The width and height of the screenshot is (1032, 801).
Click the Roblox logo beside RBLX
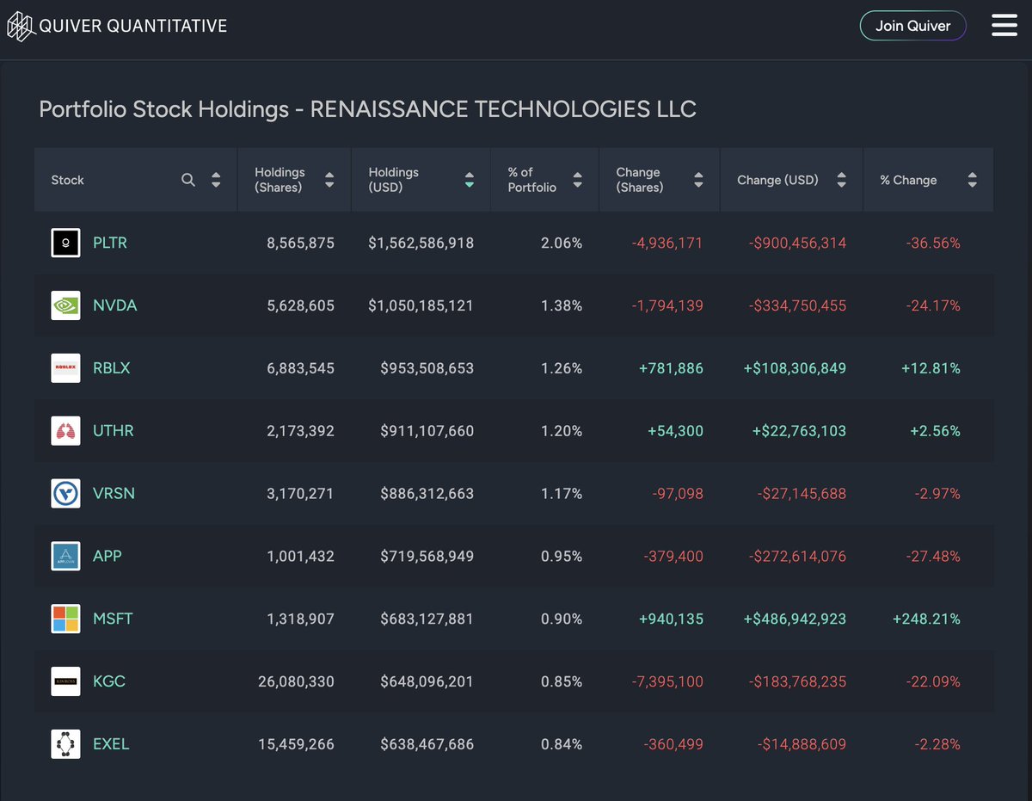point(65,368)
